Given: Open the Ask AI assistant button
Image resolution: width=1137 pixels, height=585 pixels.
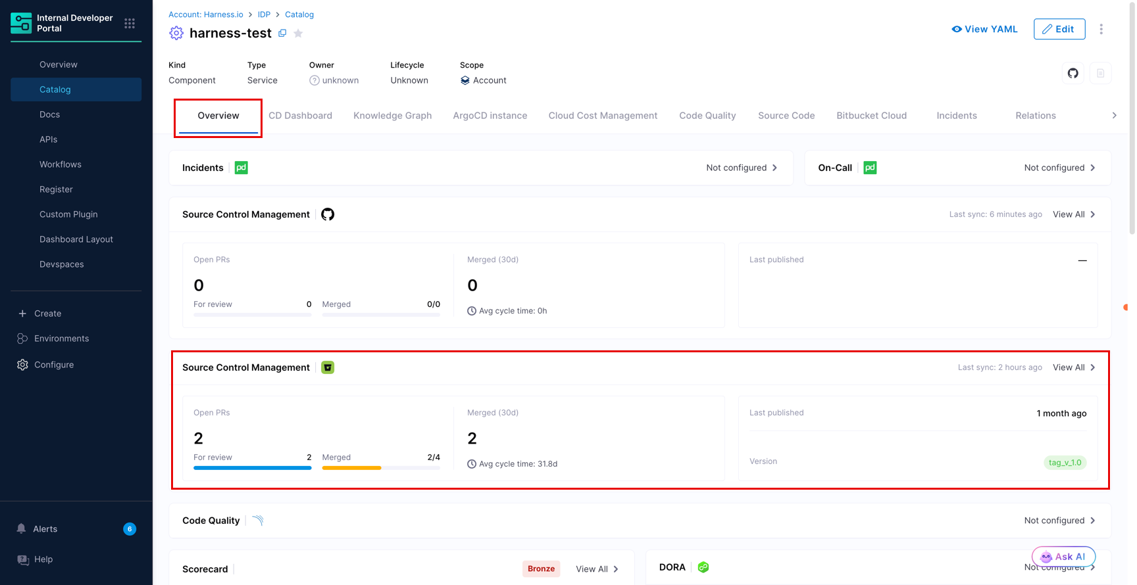Looking at the screenshot, I should tap(1063, 557).
